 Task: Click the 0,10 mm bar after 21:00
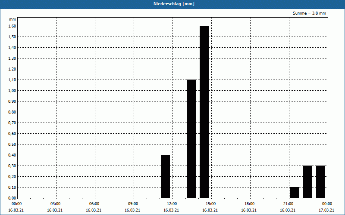[x=295, y=193]
